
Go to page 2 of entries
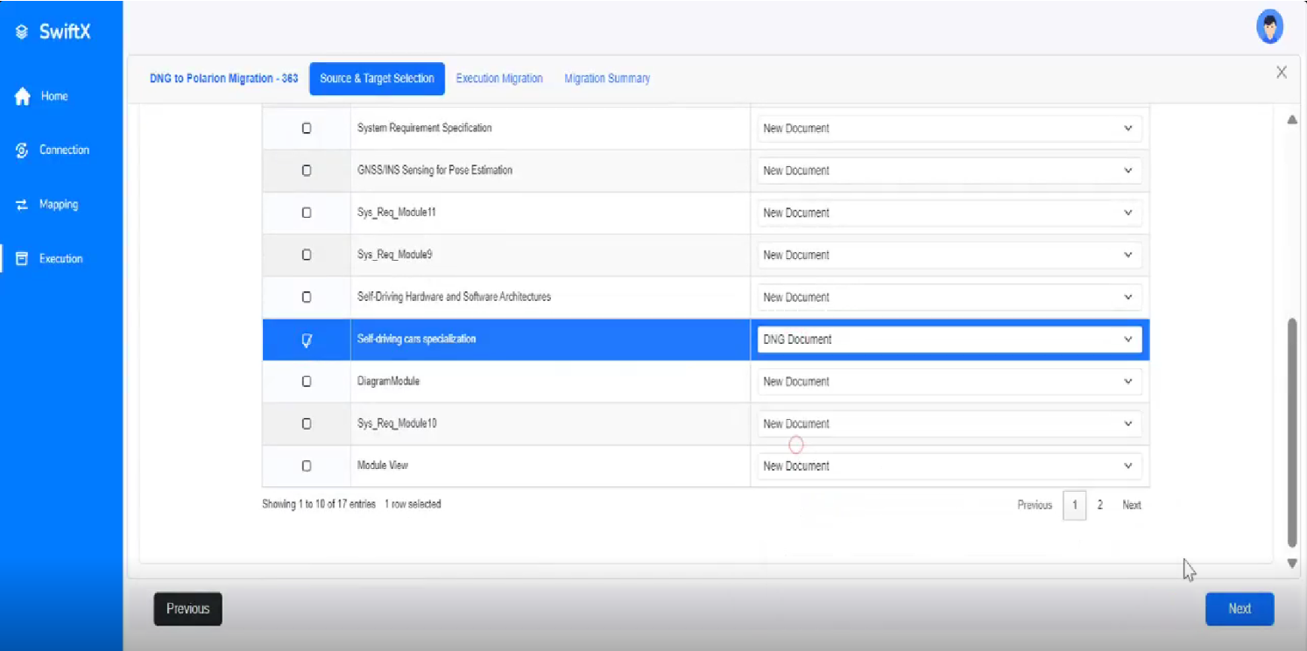pos(1099,505)
